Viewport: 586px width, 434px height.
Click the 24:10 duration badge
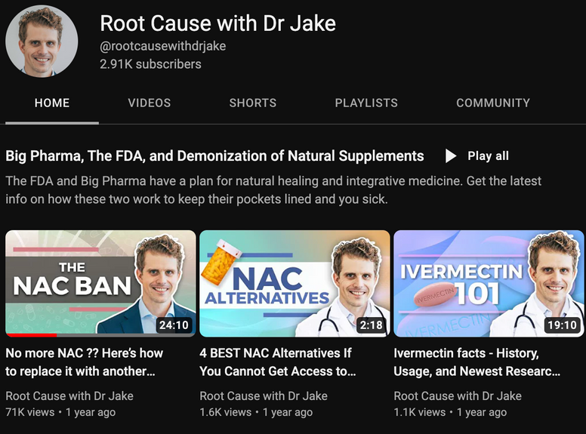[173, 325]
